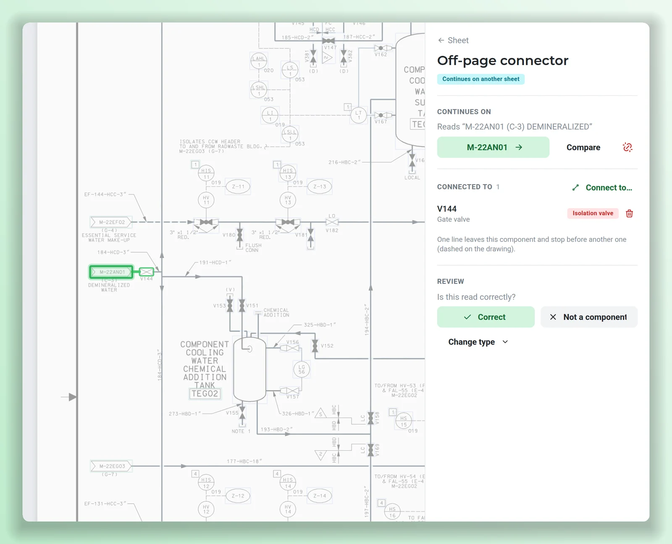Select the V182 valve symbol
672x544 pixels.
(332, 222)
